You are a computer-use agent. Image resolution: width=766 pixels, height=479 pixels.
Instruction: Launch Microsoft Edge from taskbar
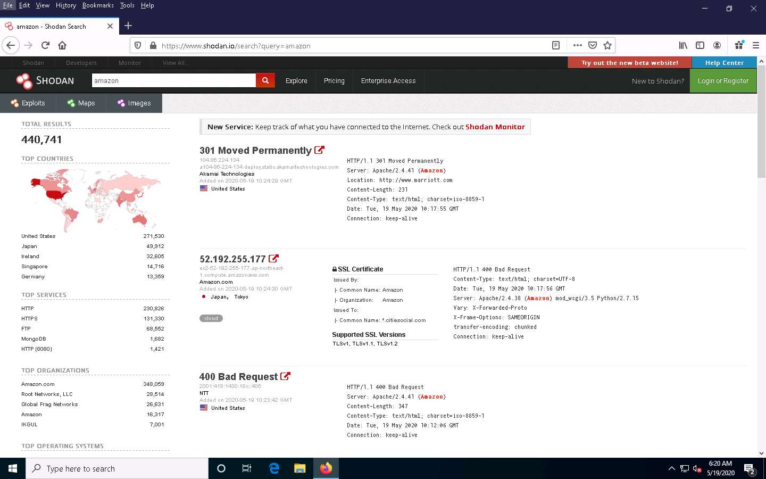(x=274, y=468)
